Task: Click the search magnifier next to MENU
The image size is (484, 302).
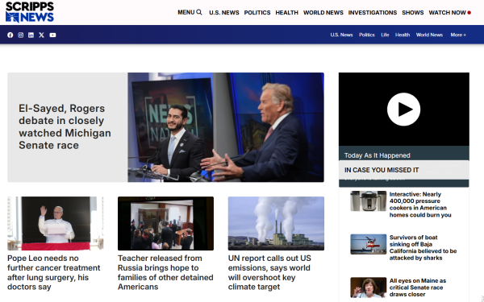Action: click(199, 12)
